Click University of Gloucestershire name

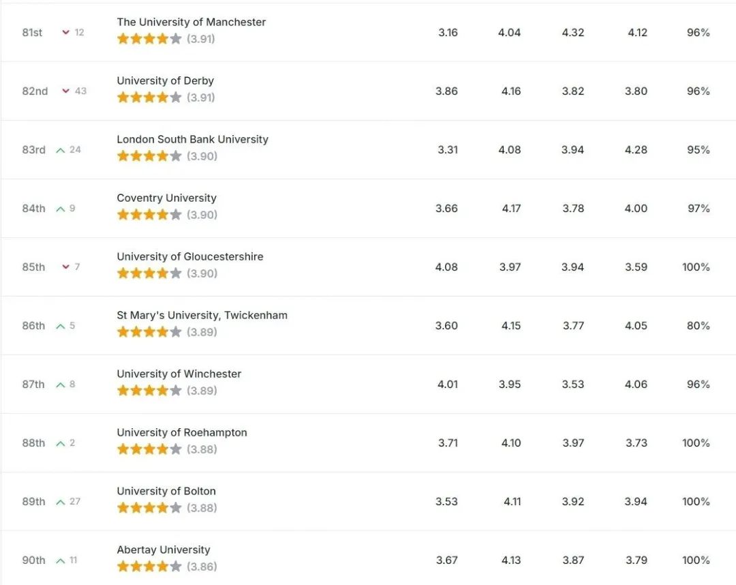pos(190,257)
